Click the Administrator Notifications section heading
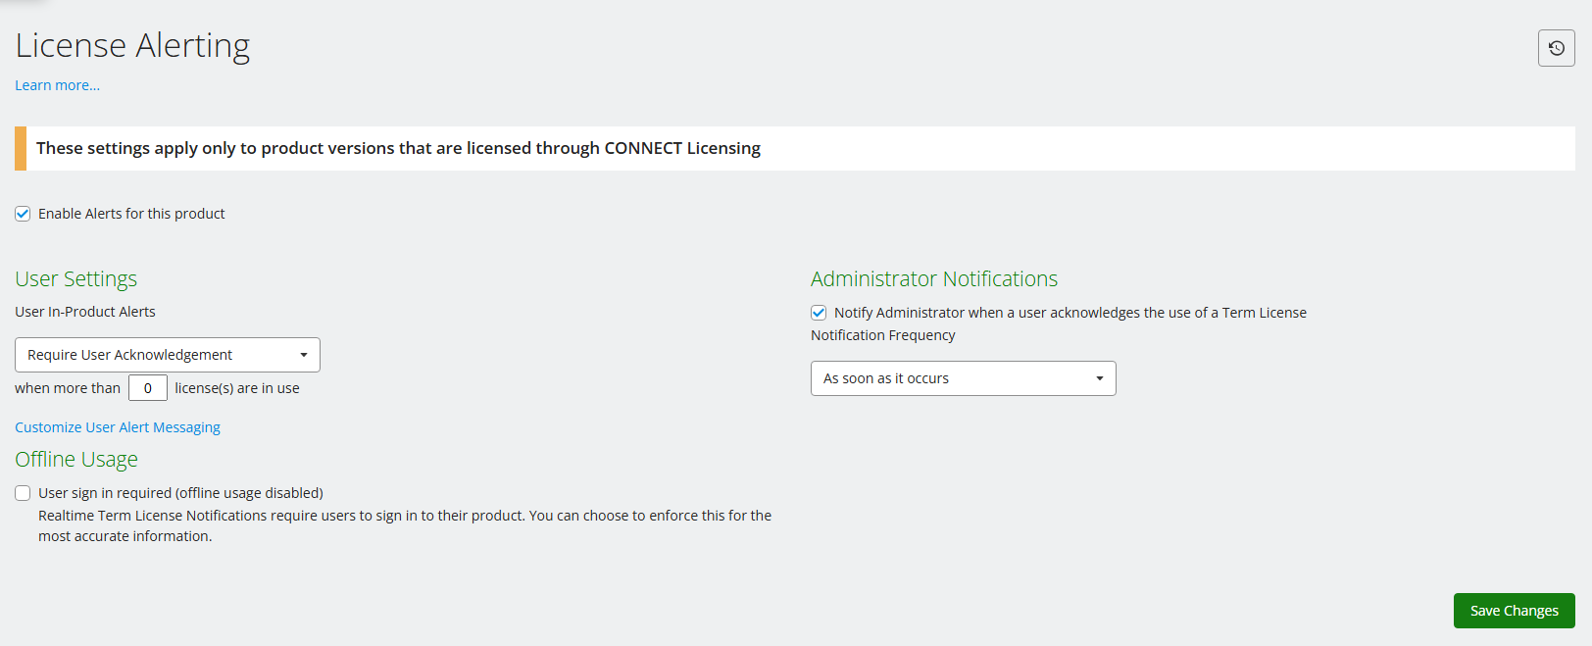This screenshot has width=1592, height=646. click(x=933, y=279)
